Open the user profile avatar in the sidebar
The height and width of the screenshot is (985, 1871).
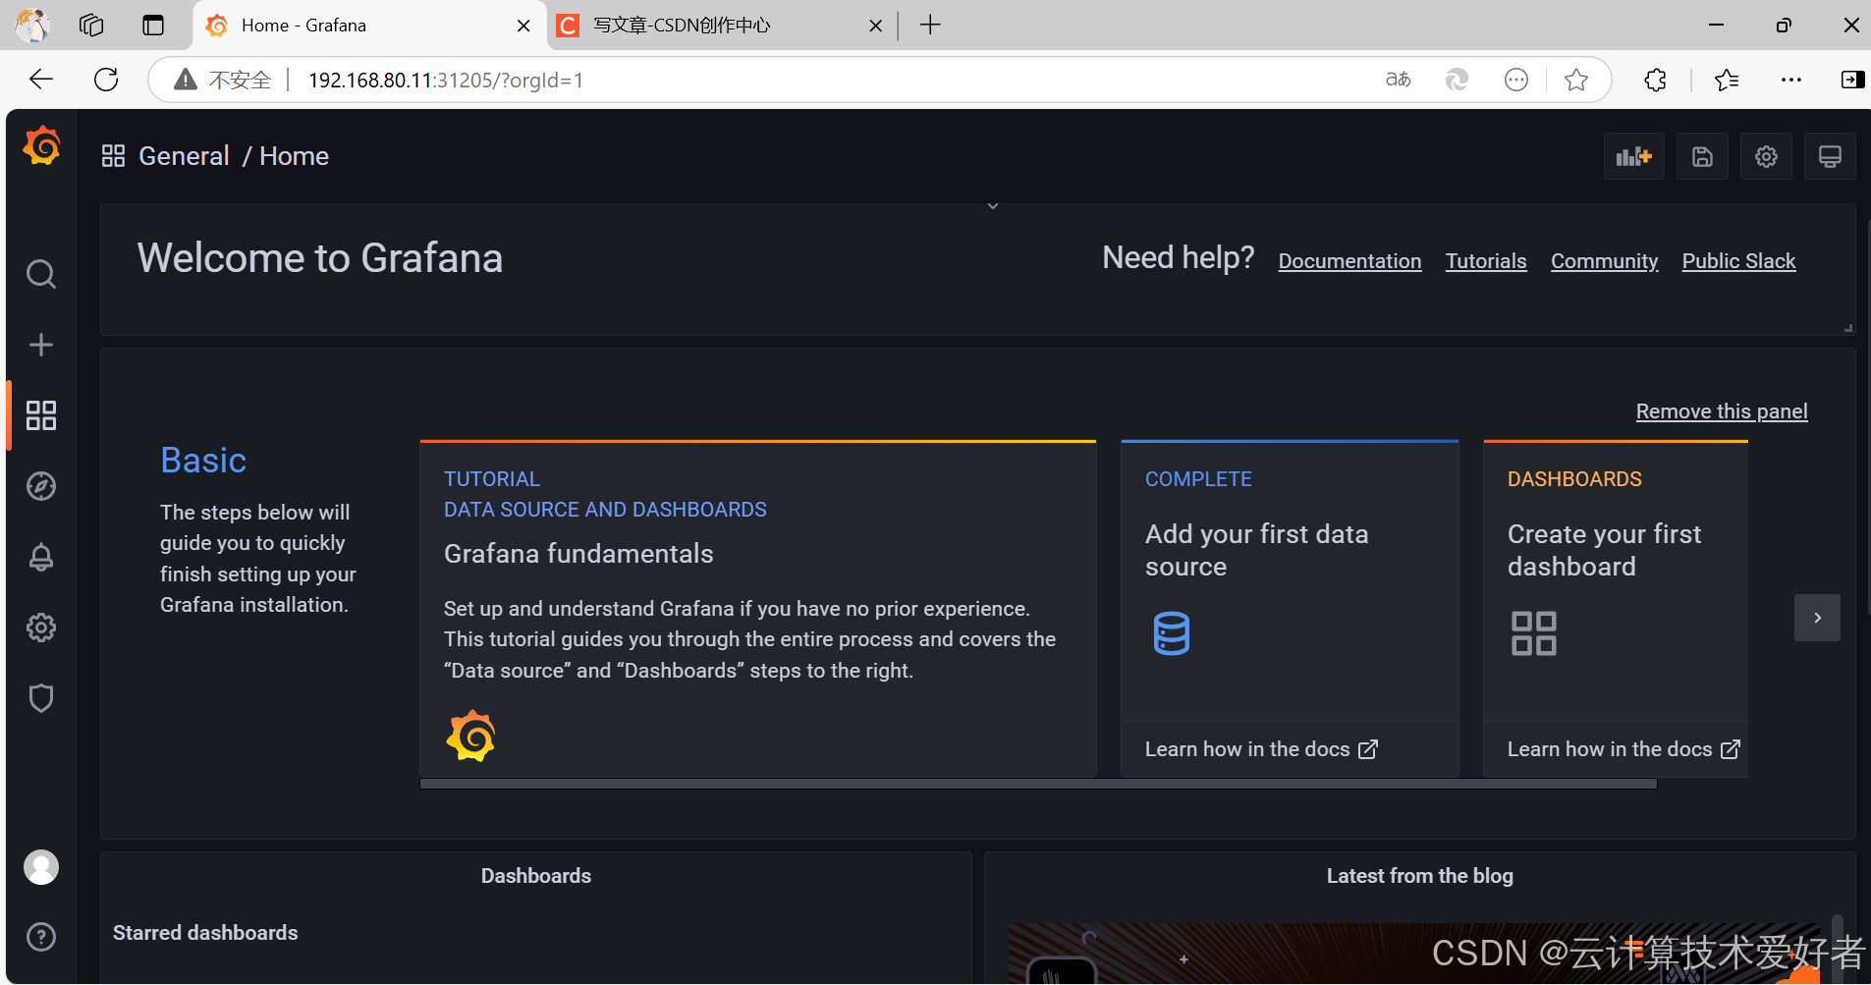[x=41, y=867]
